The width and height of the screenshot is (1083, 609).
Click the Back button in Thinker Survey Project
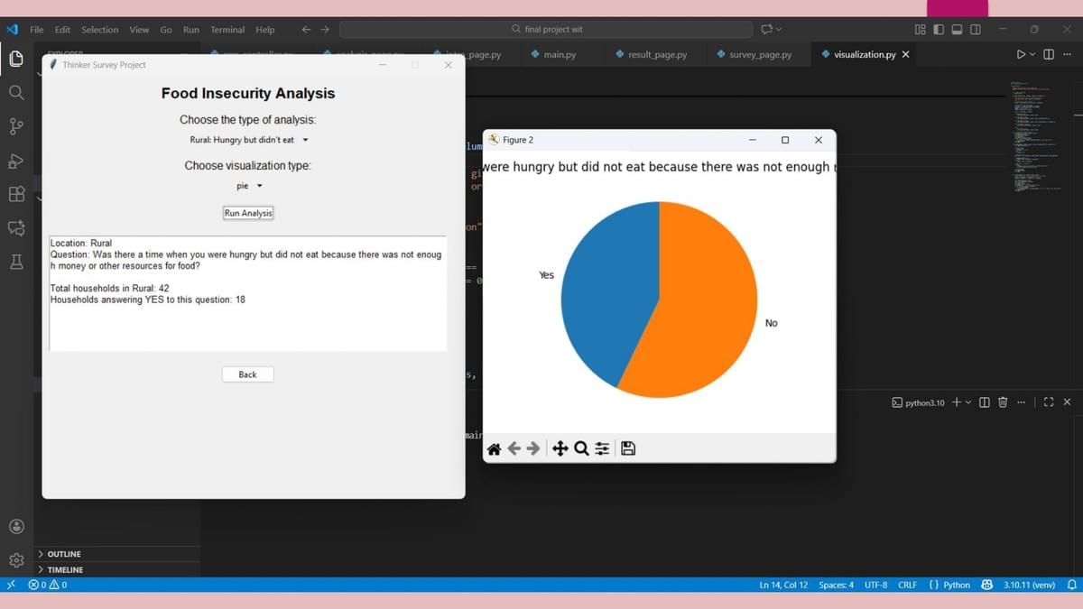pos(247,374)
